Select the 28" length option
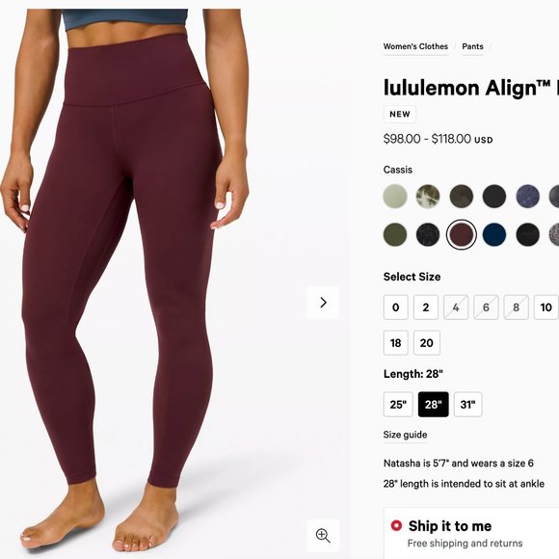 (x=433, y=404)
